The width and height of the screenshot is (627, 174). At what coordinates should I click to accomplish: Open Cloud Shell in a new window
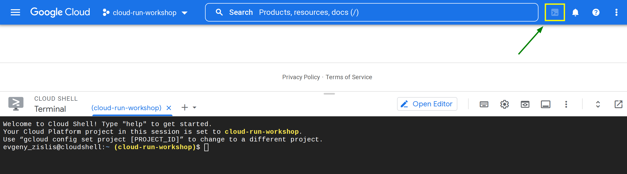pyautogui.click(x=618, y=104)
